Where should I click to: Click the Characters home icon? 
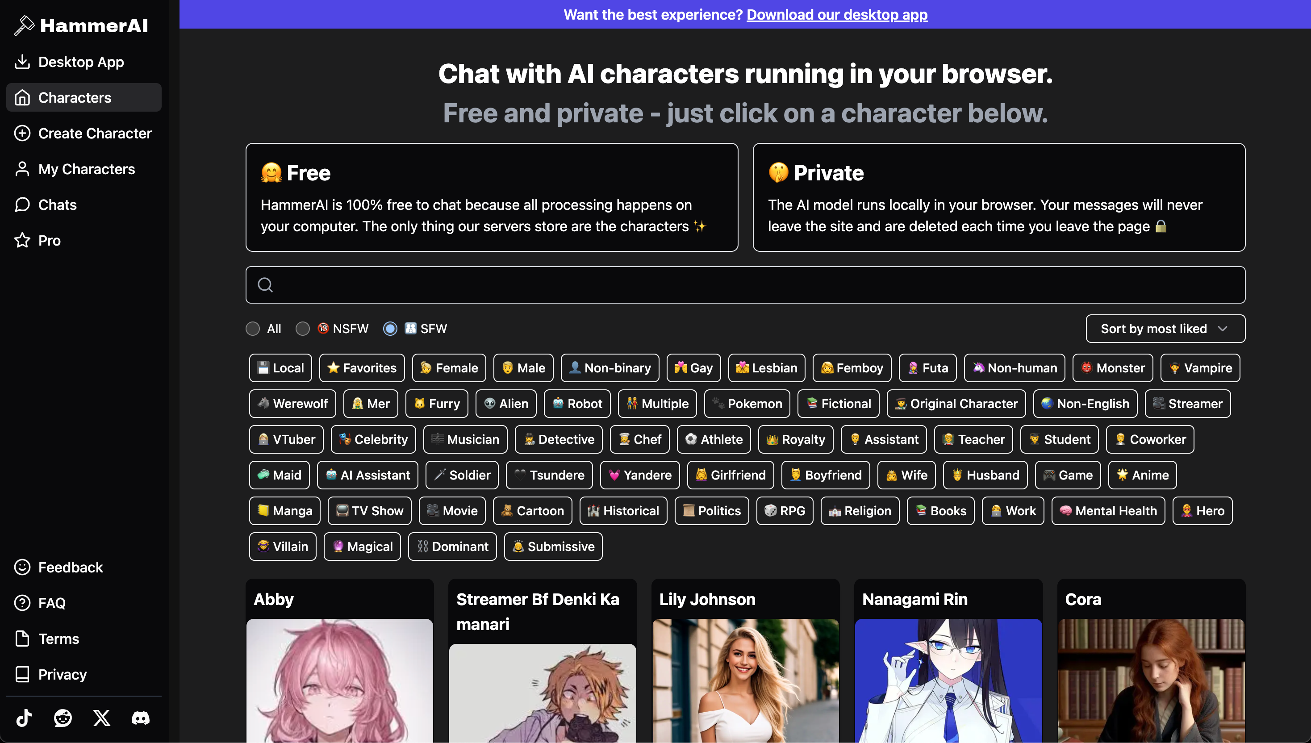point(22,97)
